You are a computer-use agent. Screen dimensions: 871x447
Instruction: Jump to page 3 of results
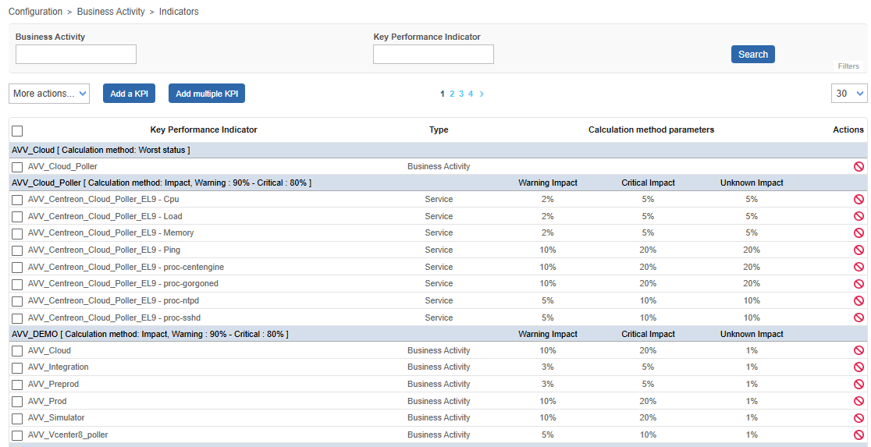[x=461, y=94]
